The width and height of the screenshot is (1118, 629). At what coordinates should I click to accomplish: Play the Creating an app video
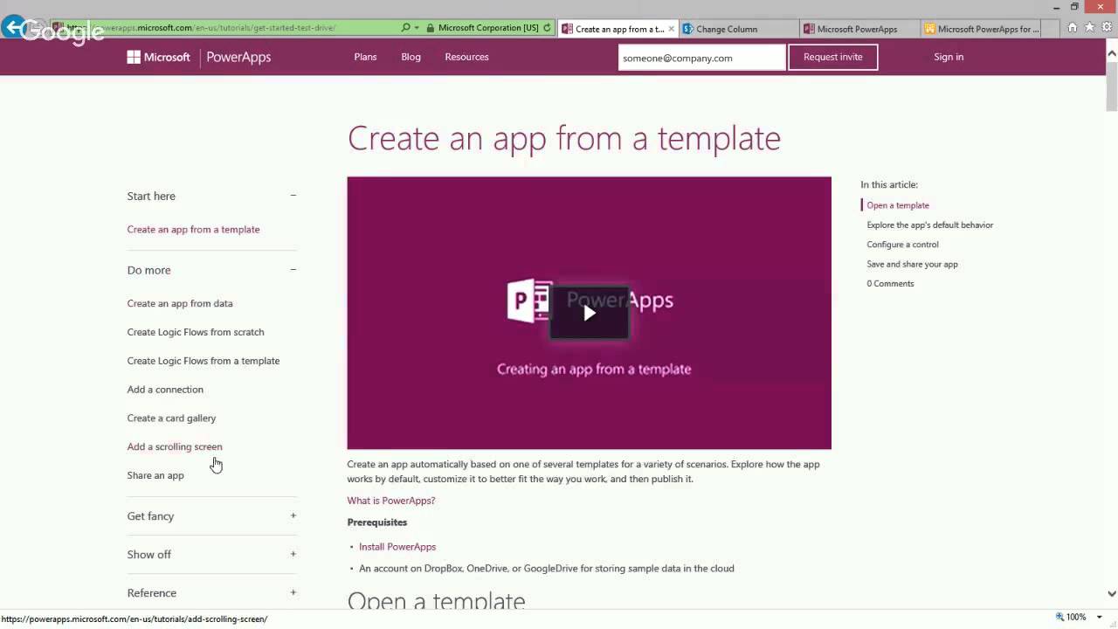coord(590,313)
